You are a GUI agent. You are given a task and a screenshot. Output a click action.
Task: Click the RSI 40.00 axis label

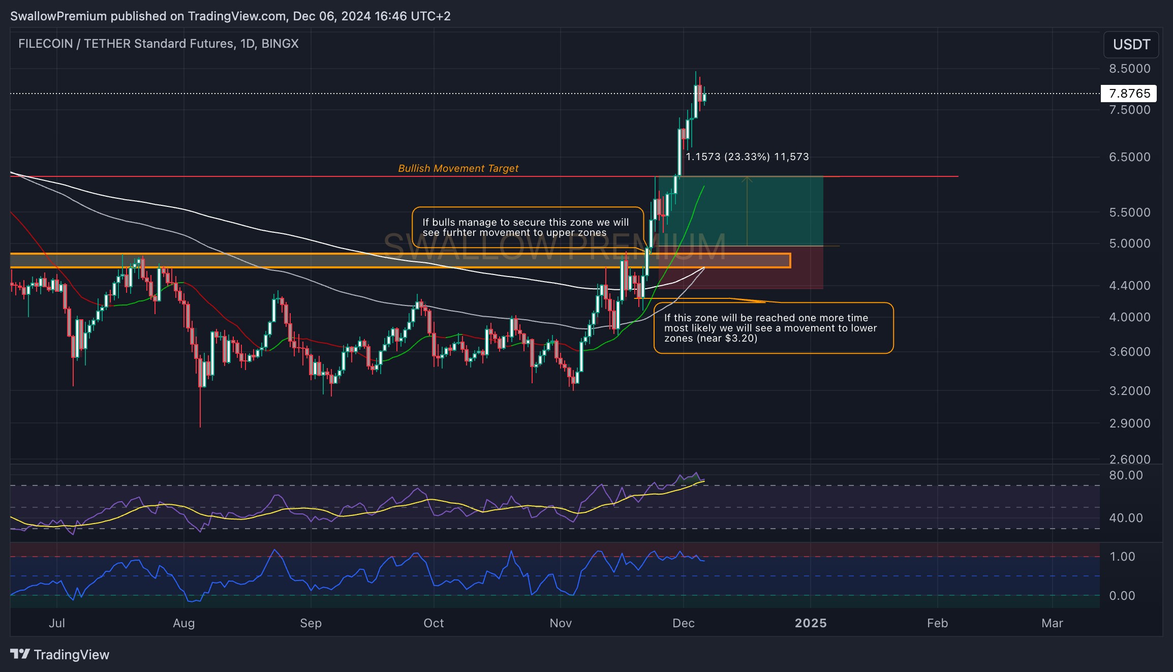coord(1126,518)
